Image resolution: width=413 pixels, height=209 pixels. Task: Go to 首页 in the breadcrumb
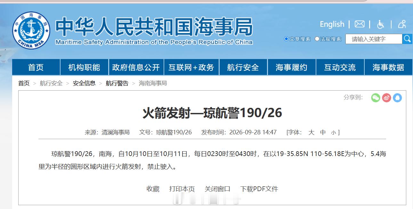[24, 83]
